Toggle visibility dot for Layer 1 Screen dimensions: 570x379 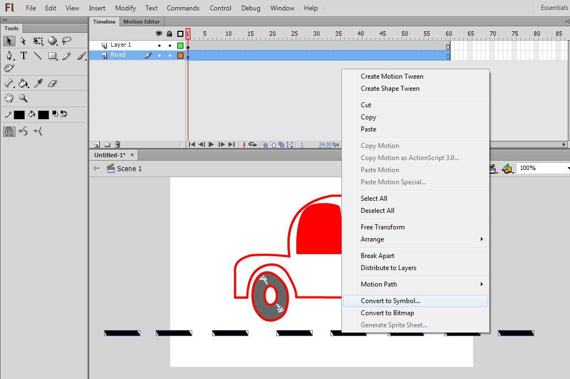159,46
